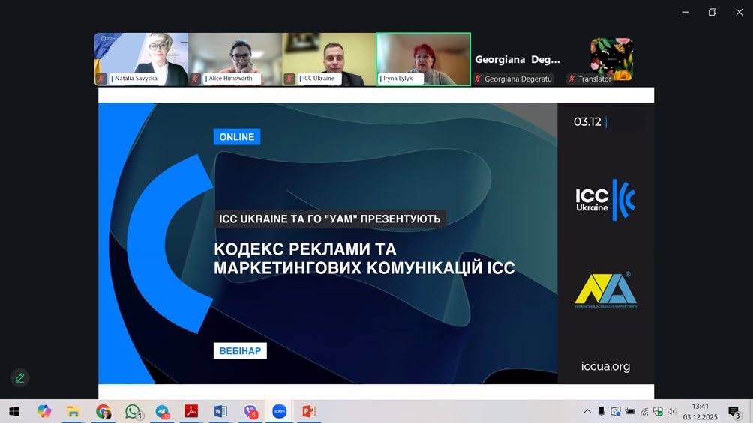Open WhatsApp from the taskbar
753x423 pixels.
[x=133, y=411]
